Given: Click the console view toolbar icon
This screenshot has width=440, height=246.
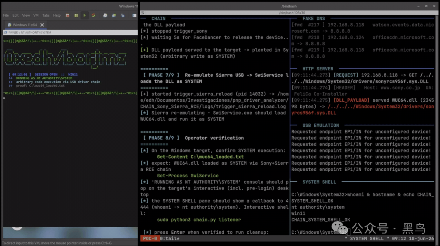Looking at the screenshot, I should coord(134,15).
